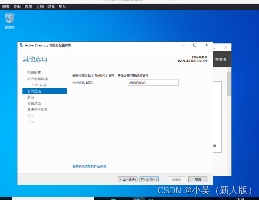This screenshot has height=200, width=259.
Task: Click the Active Directory wizard title icon
Action: pyautogui.click(x=21, y=45)
